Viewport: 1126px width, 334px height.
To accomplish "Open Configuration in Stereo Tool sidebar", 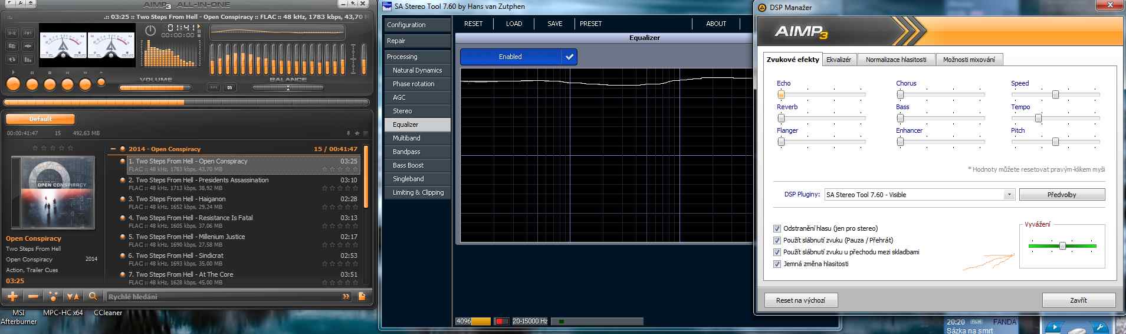I will [x=417, y=25].
